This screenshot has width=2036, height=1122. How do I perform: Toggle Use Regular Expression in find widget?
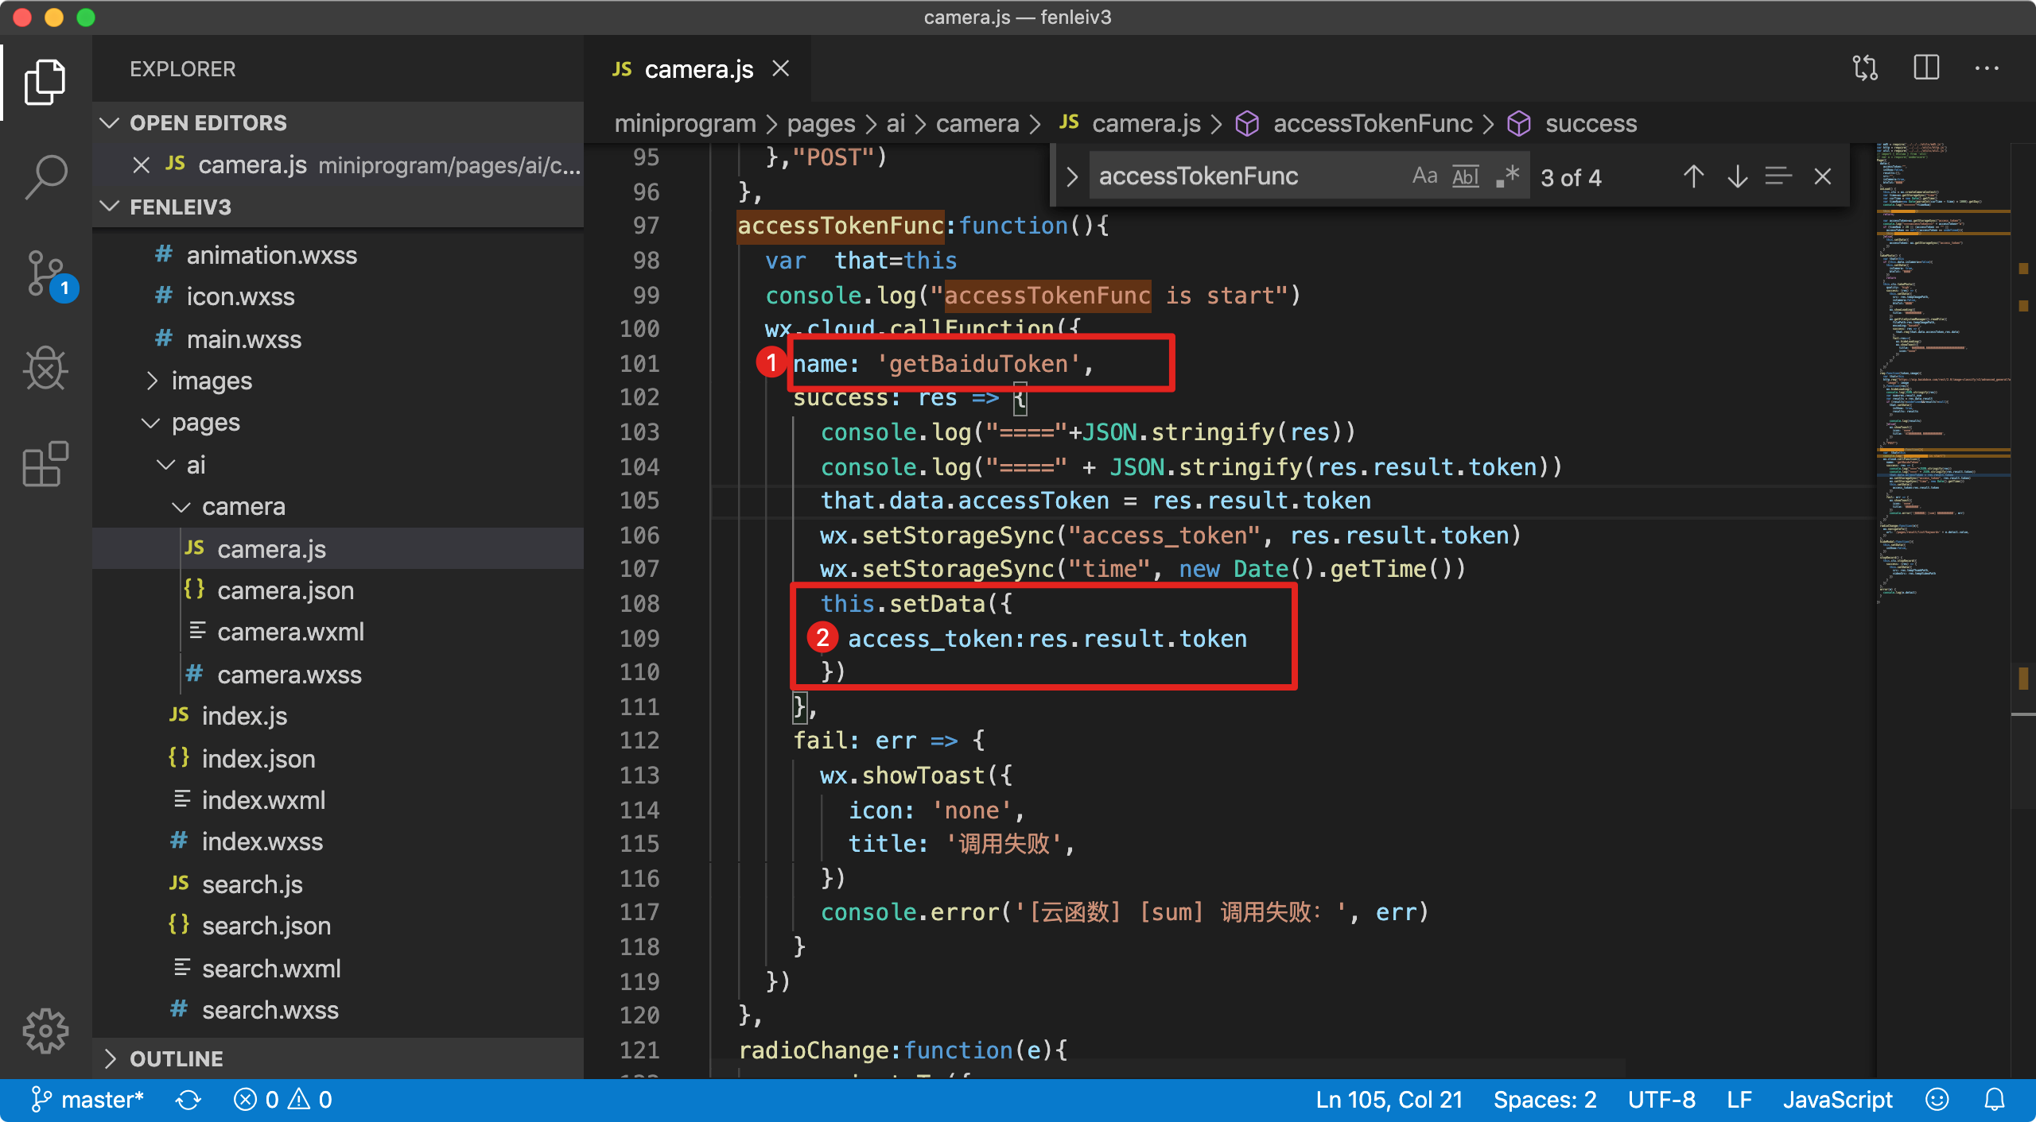tap(1507, 176)
